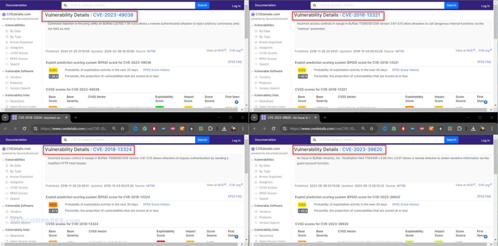Open Documentation on the CVE-2023-49038 page

tap(16, 5)
